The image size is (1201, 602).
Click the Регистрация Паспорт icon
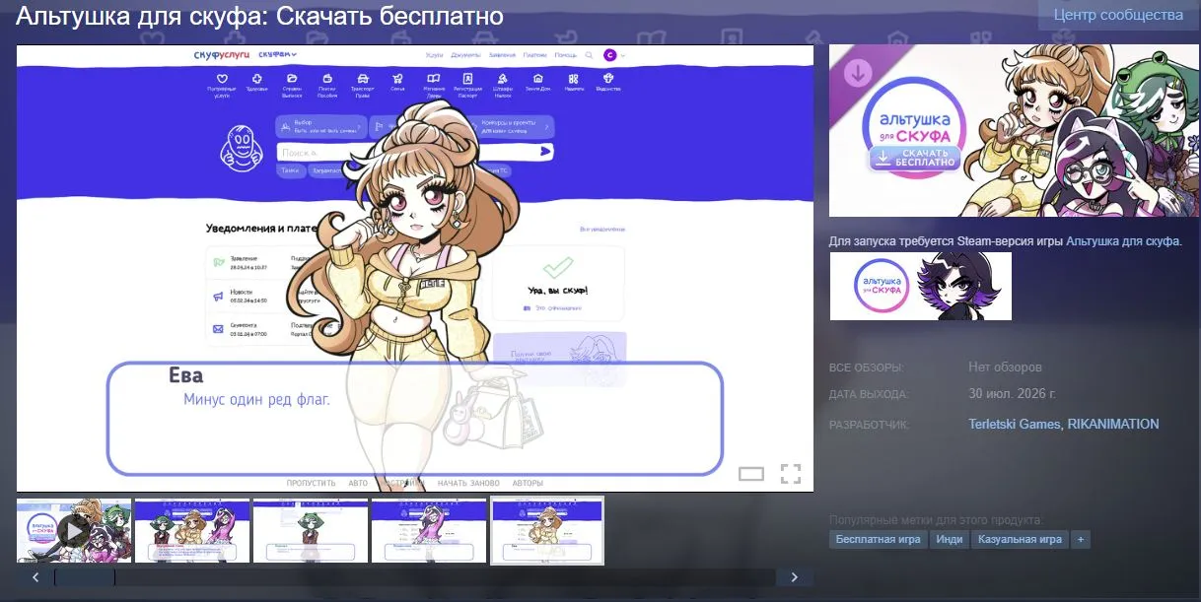pos(467,78)
